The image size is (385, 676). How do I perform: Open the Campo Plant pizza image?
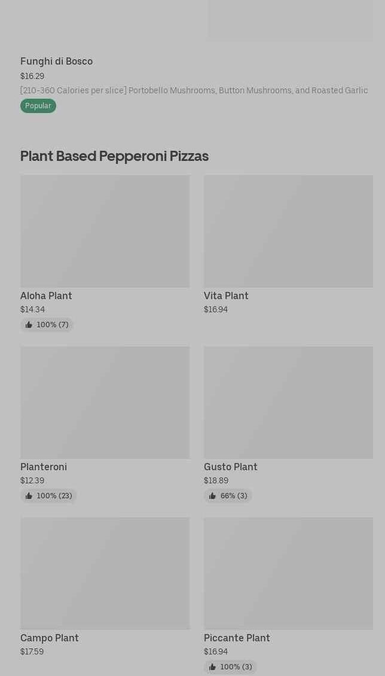(x=105, y=573)
